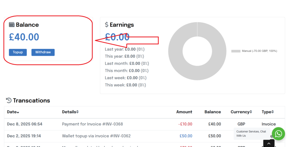Click the grey Manual legend color box
The image size is (288, 147).
(x=236, y=51)
